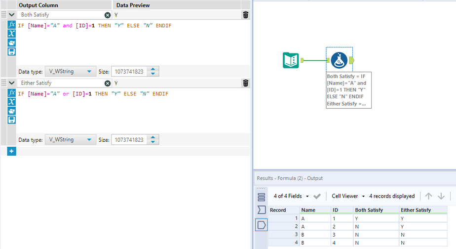Screen dimensions: 456x249
Task: Collapse the Either Satisfy expression
Action: click(12, 83)
